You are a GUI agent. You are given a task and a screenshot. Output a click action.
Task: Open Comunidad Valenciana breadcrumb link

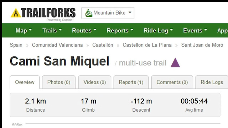click(57, 45)
